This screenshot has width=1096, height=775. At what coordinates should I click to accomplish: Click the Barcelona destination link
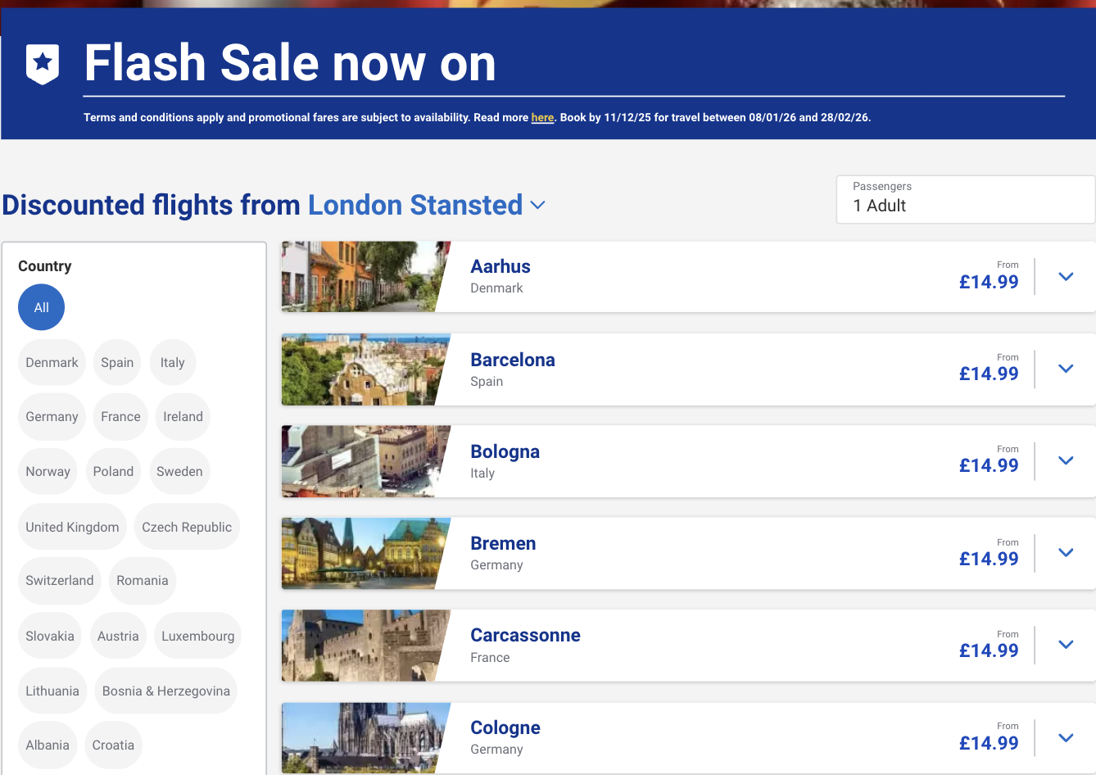[x=513, y=359]
